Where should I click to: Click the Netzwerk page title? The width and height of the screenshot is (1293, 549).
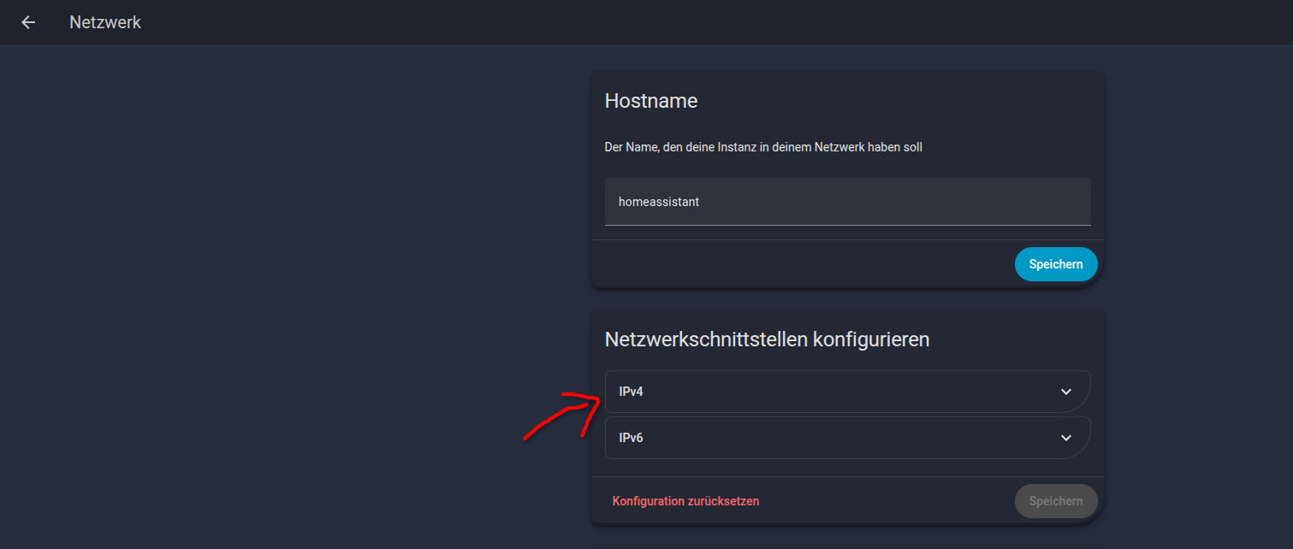(105, 22)
